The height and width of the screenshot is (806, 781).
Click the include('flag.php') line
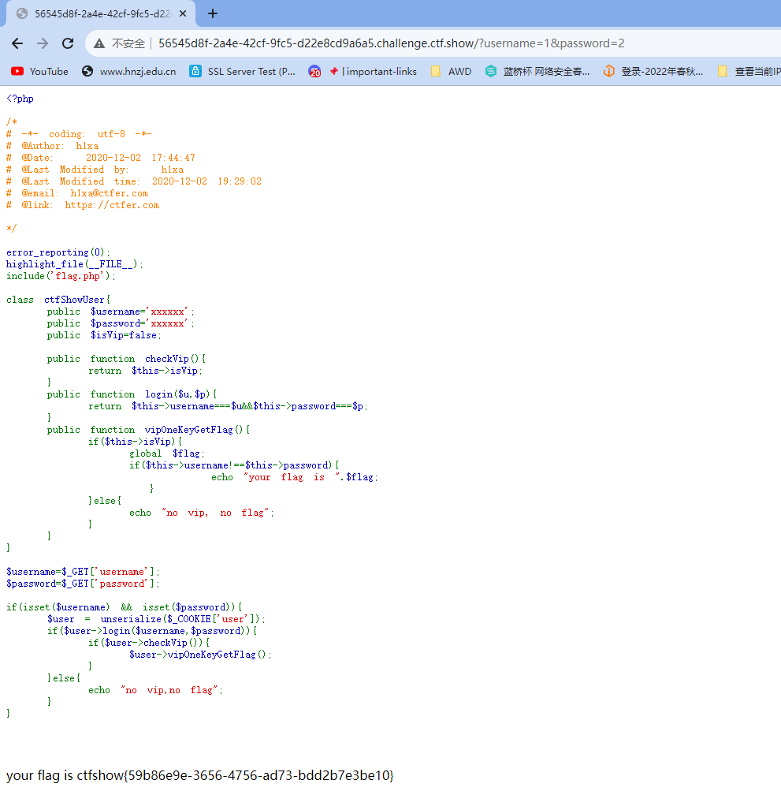pos(61,276)
